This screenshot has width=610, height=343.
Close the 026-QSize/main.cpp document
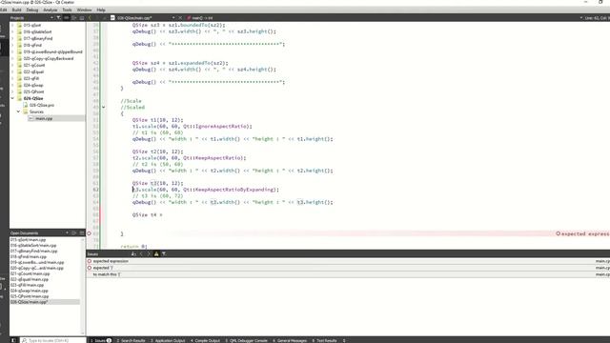click(180, 18)
